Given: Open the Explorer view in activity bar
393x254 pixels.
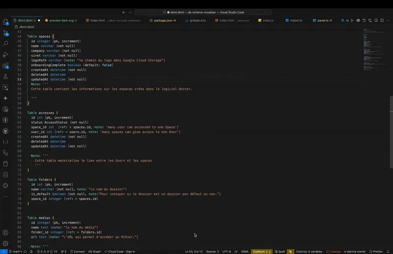Looking at the screenshot, I should 5,22.
